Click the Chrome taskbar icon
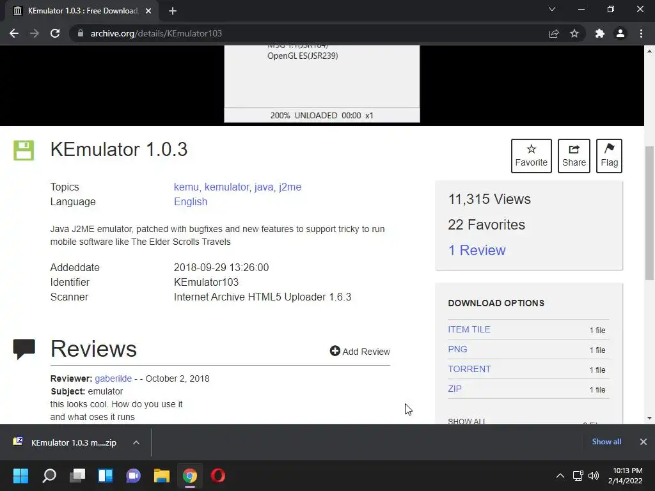The height and width of the screenshot is (491, 655). click(x=189, y=476)
